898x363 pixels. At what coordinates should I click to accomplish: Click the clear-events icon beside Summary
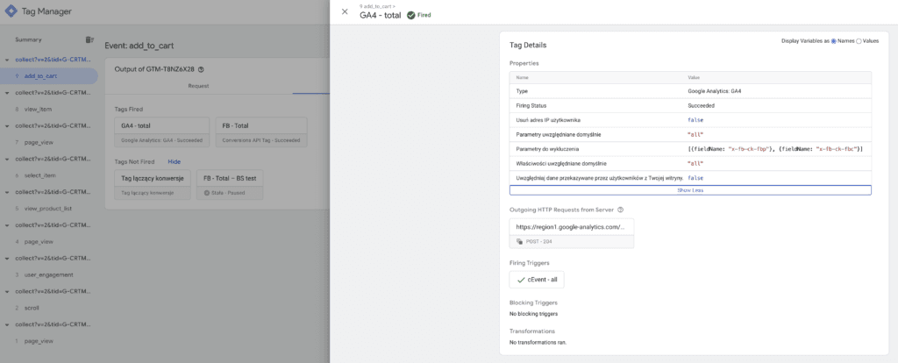tap(89, 39)
